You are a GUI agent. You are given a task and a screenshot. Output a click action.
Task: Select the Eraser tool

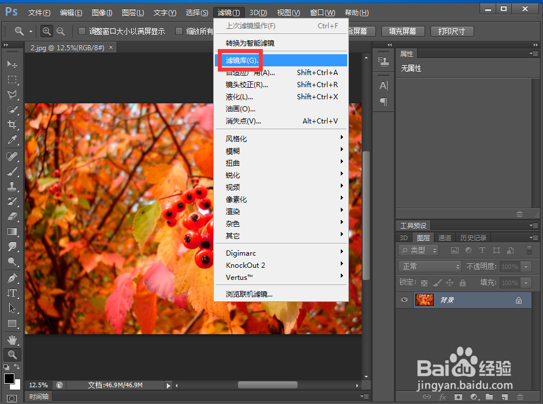12,216
